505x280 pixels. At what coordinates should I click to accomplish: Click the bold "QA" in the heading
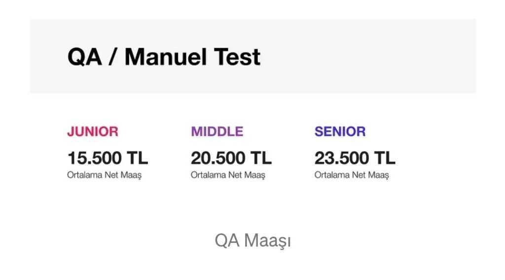click(x=84, y=57)
